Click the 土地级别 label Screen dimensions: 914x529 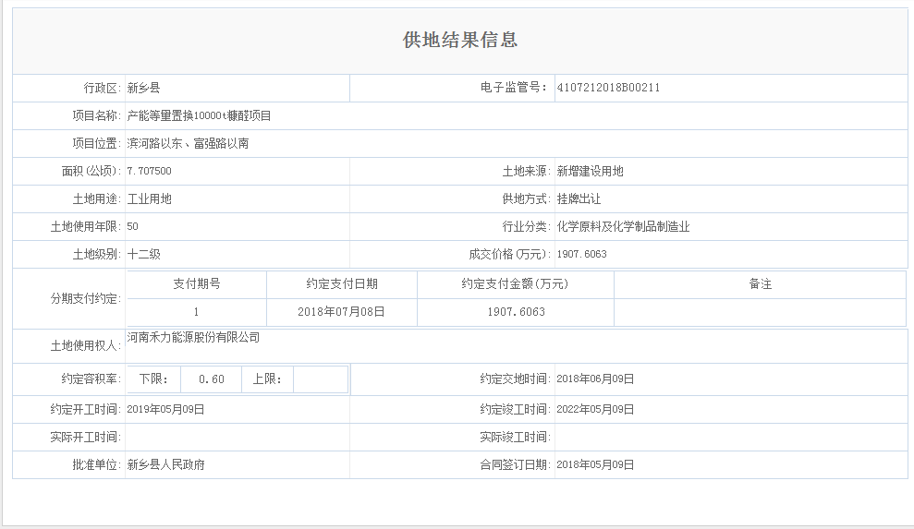(97, 254)
